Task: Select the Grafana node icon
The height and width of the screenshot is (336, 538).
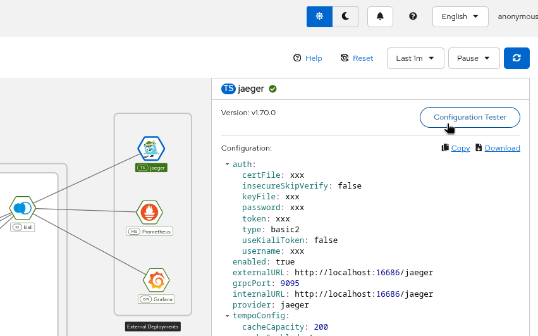Action: click(x=156, y=280)
